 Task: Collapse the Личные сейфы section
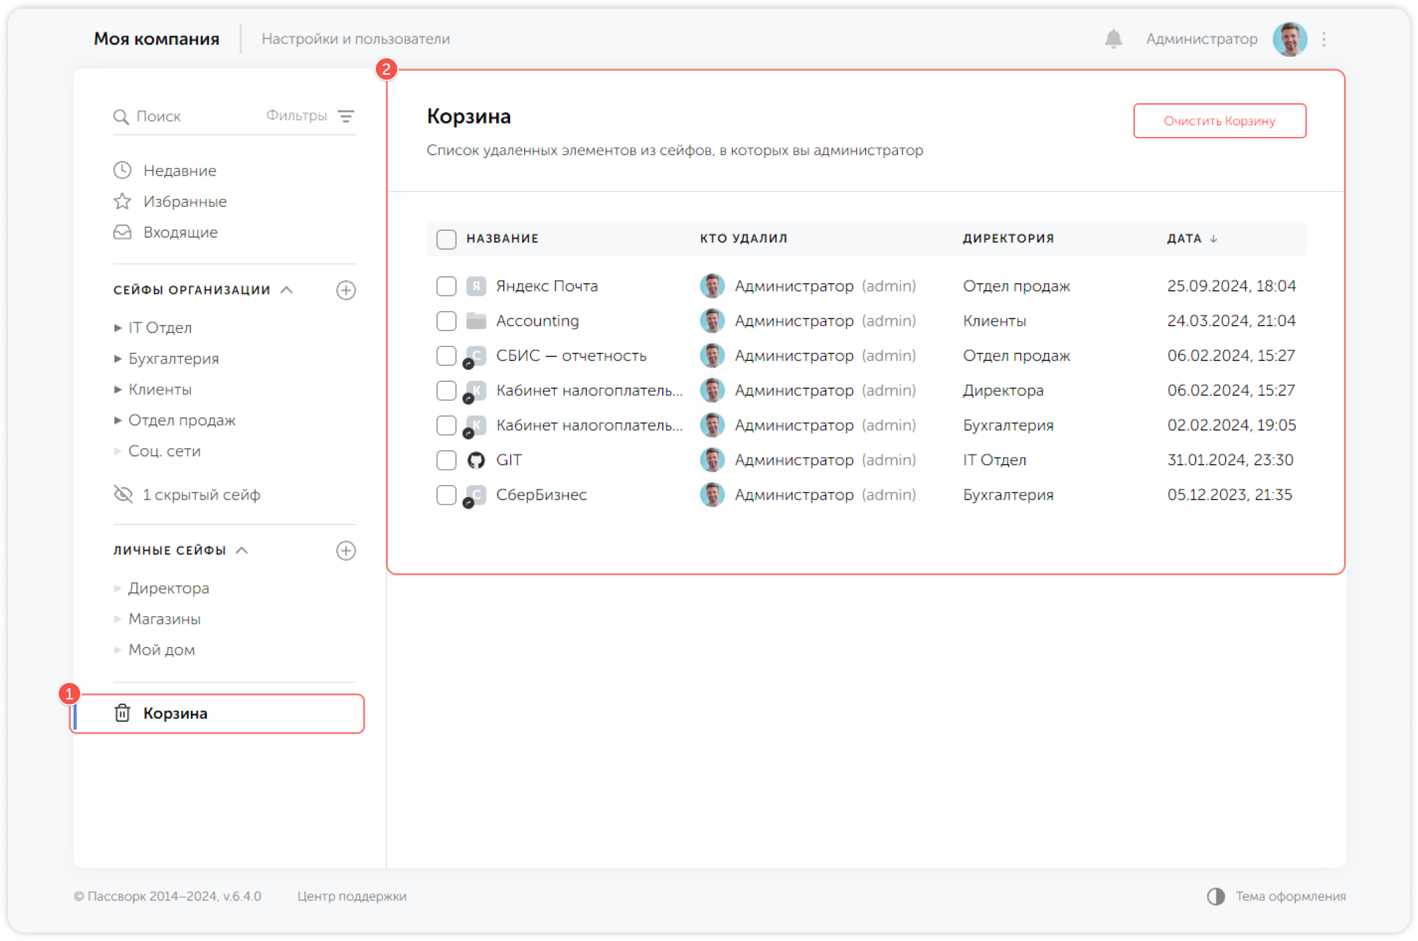tap(242, 550)
